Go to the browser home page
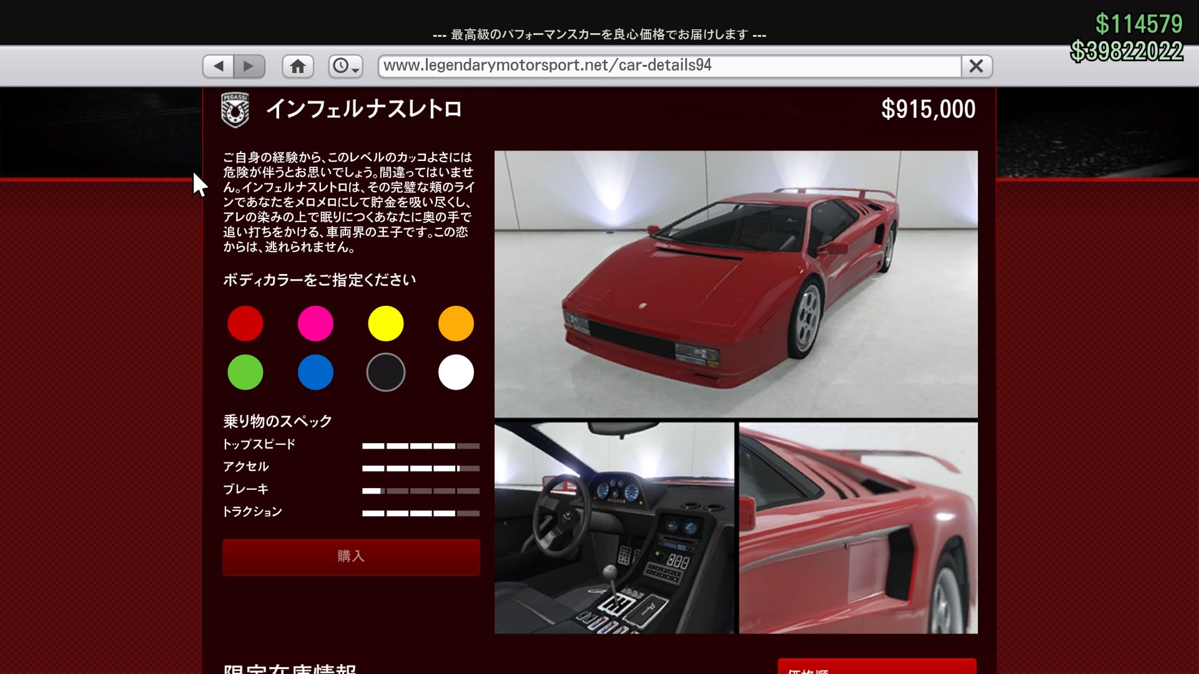Viewport: 1199px width, 674px height. 298,66
